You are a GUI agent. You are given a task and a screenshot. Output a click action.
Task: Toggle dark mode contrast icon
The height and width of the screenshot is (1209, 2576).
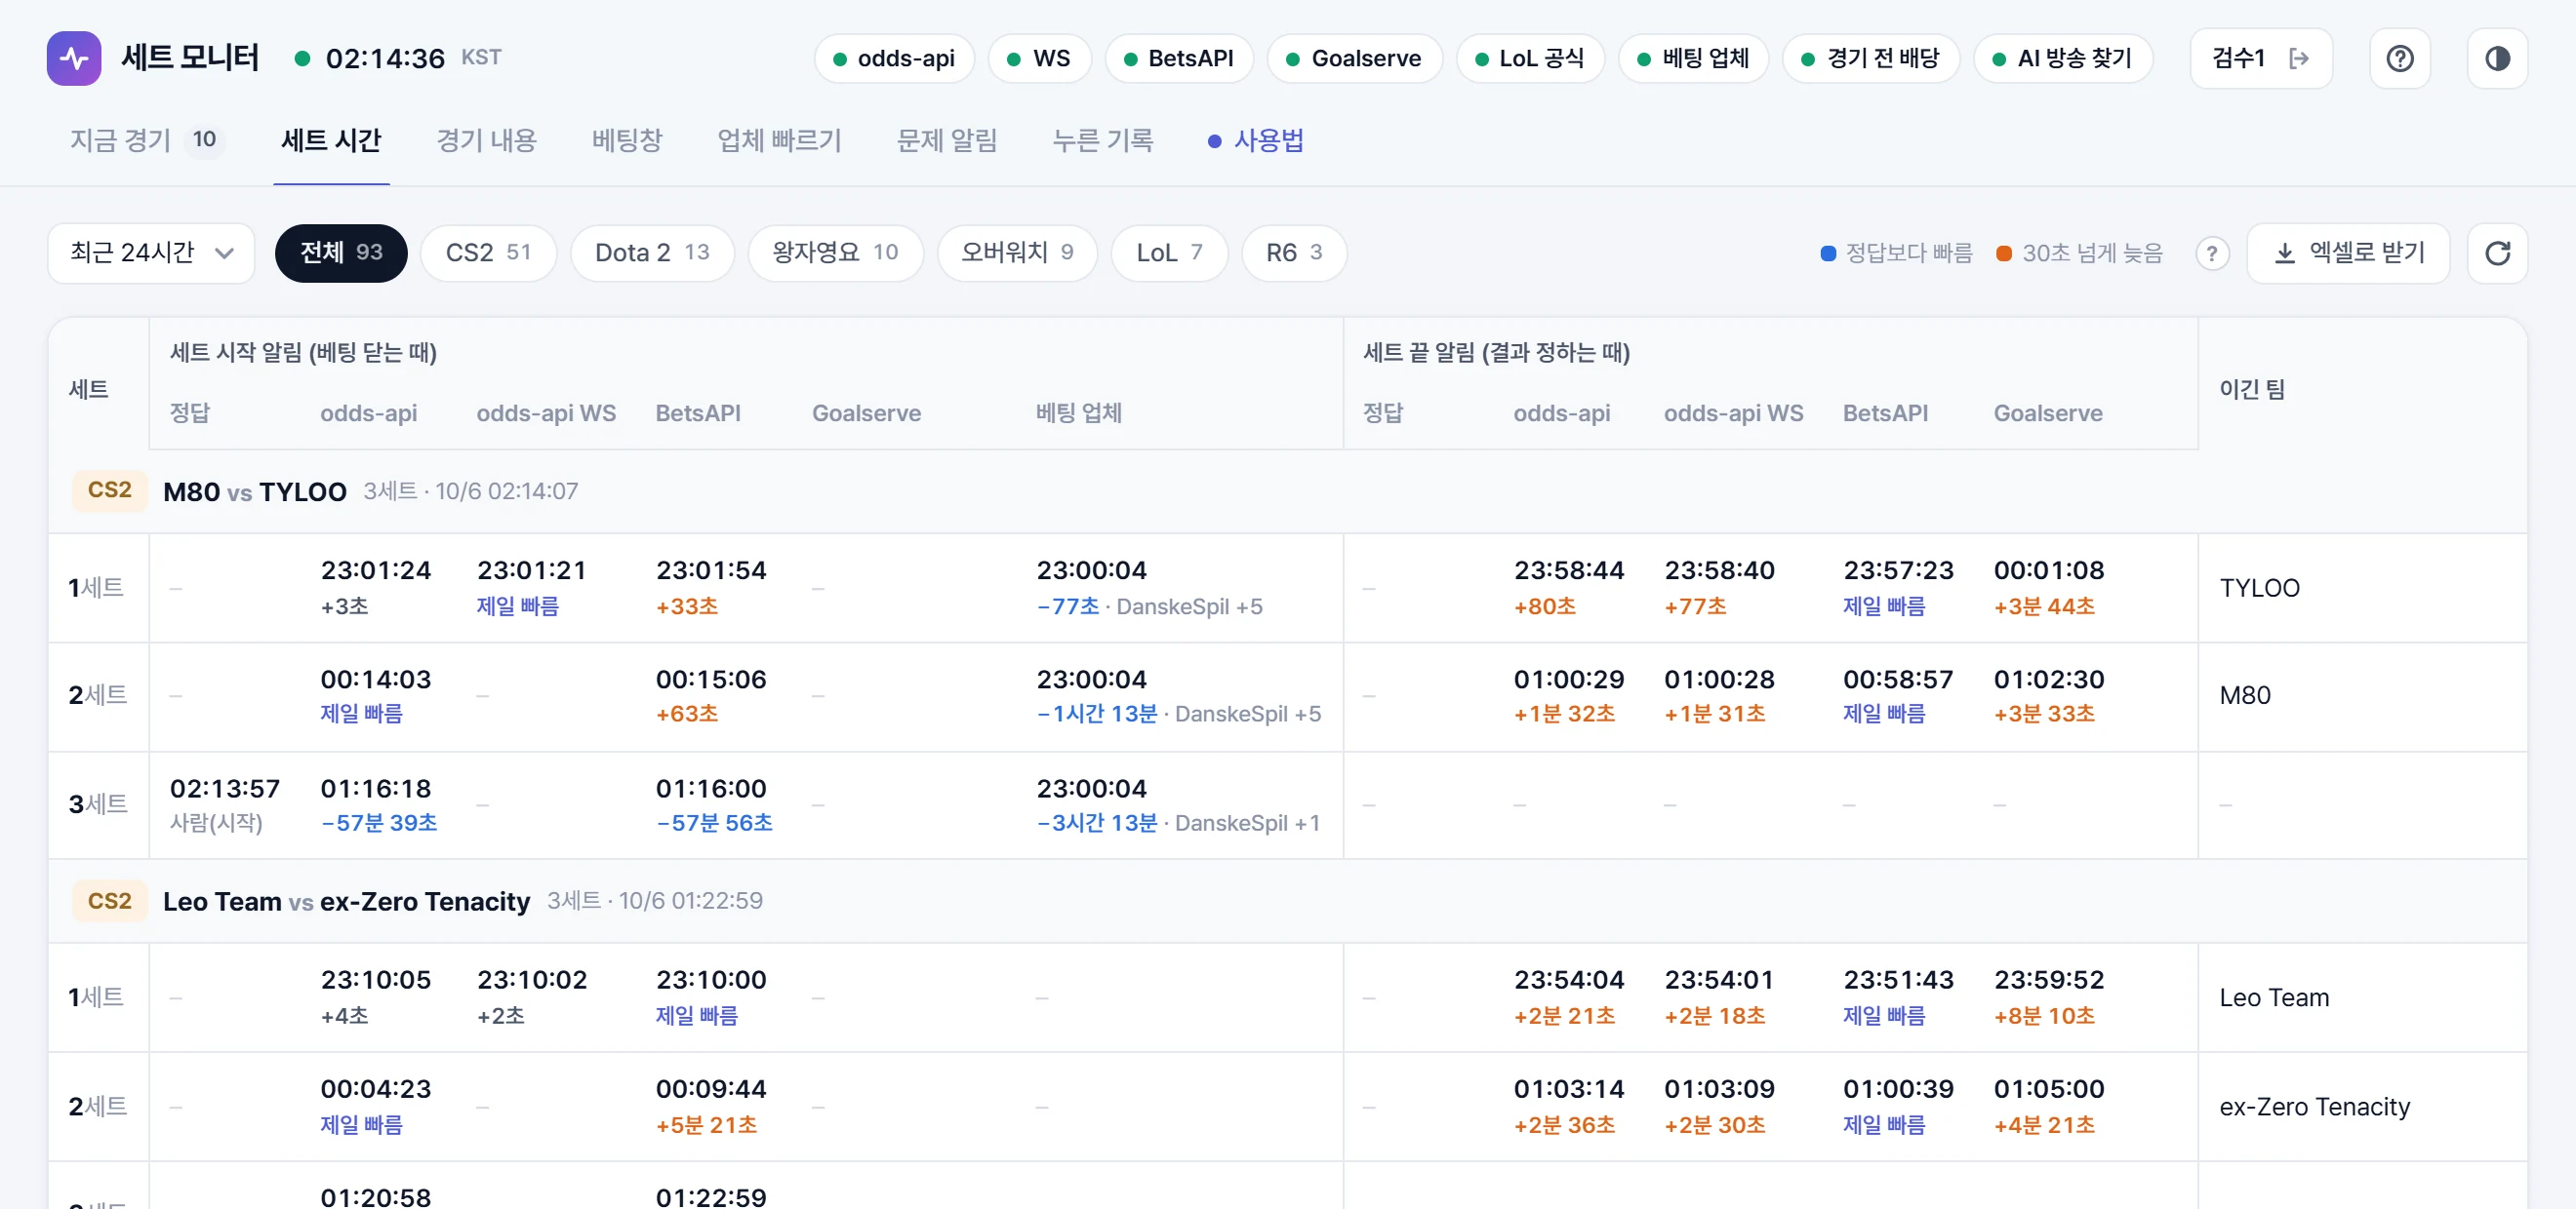coord(2497,58)
